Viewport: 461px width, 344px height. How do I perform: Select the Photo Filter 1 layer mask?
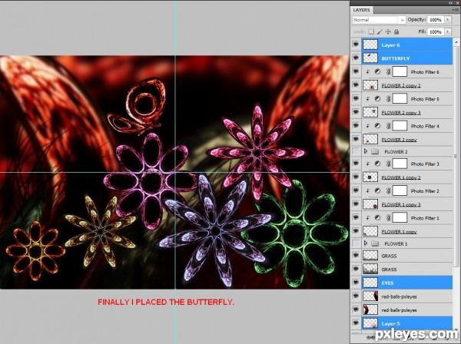[x=400, y=217]
